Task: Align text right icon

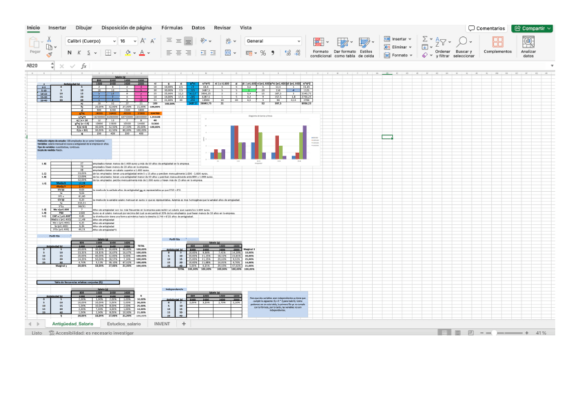Action: click(x=188, y=53)
